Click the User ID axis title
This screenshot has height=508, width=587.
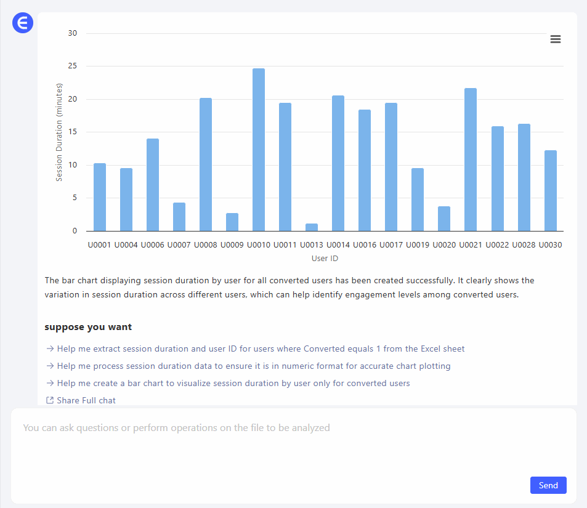pos(325,259)
